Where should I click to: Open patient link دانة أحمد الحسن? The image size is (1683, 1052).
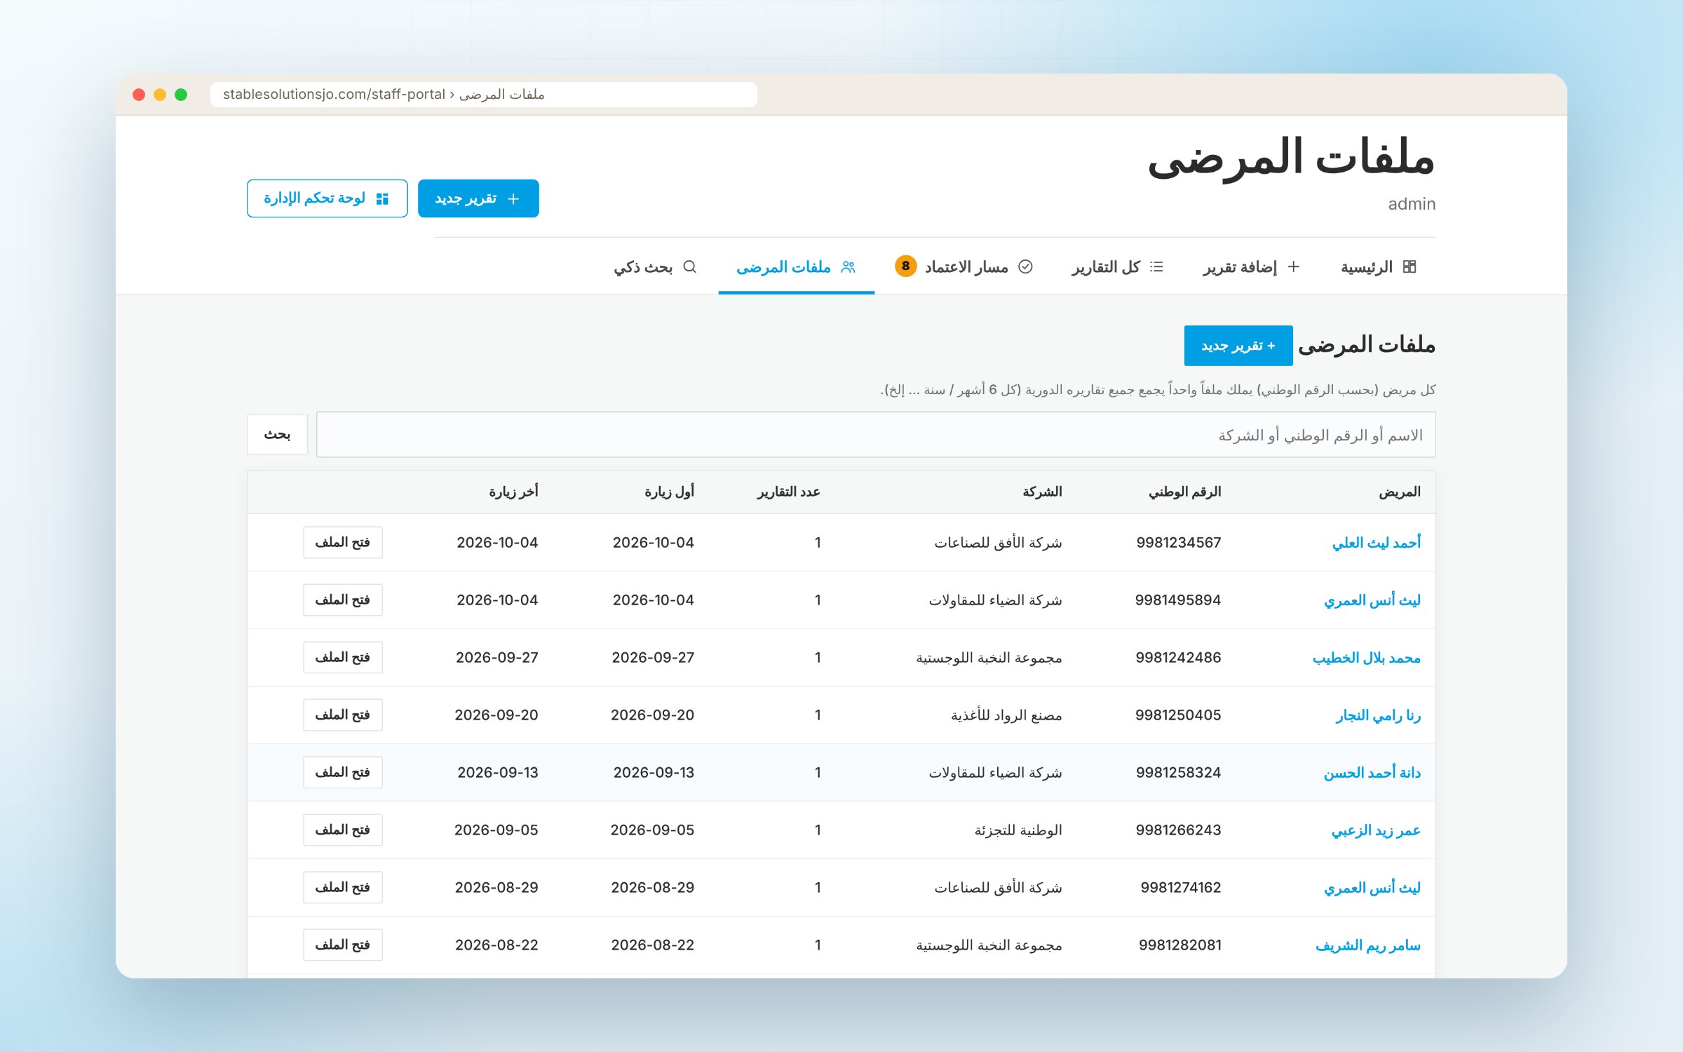1372,773
